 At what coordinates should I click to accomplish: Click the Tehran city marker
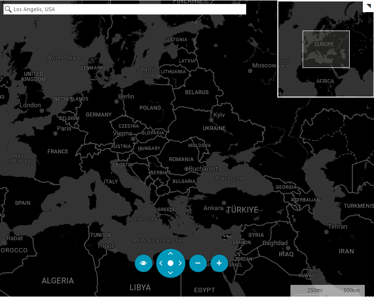tap(326, 232)
